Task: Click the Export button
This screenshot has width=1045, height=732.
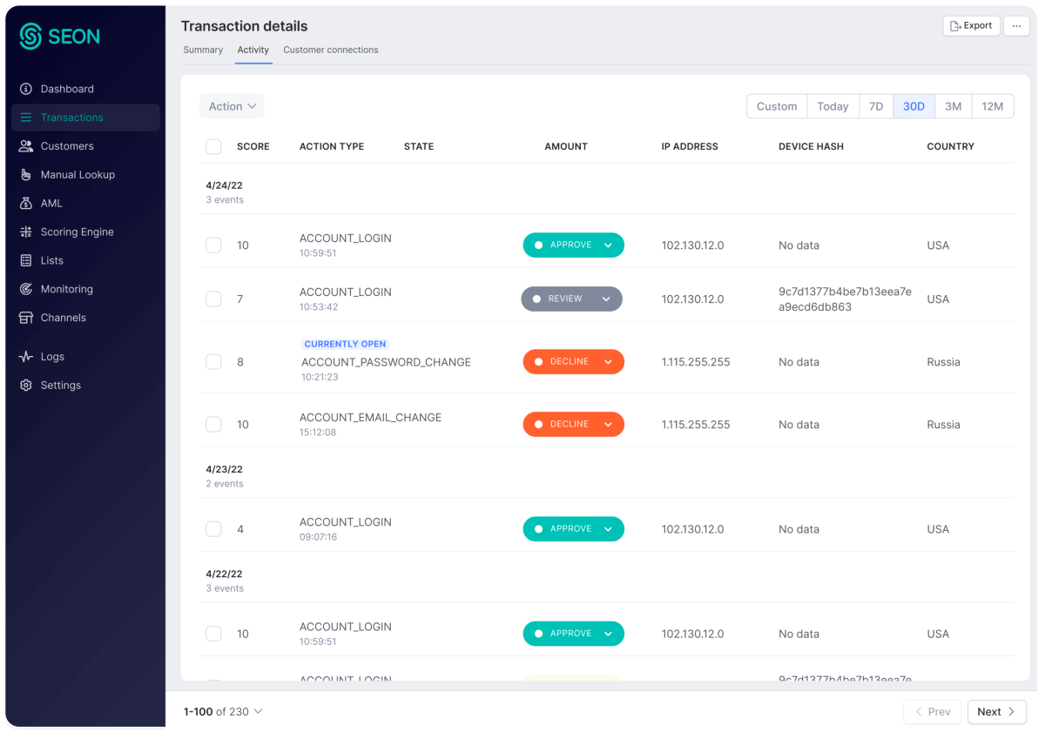Action: [x=971, y=26]
